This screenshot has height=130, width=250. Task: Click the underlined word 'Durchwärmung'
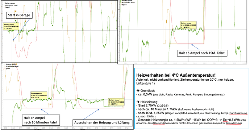(238, 113)
